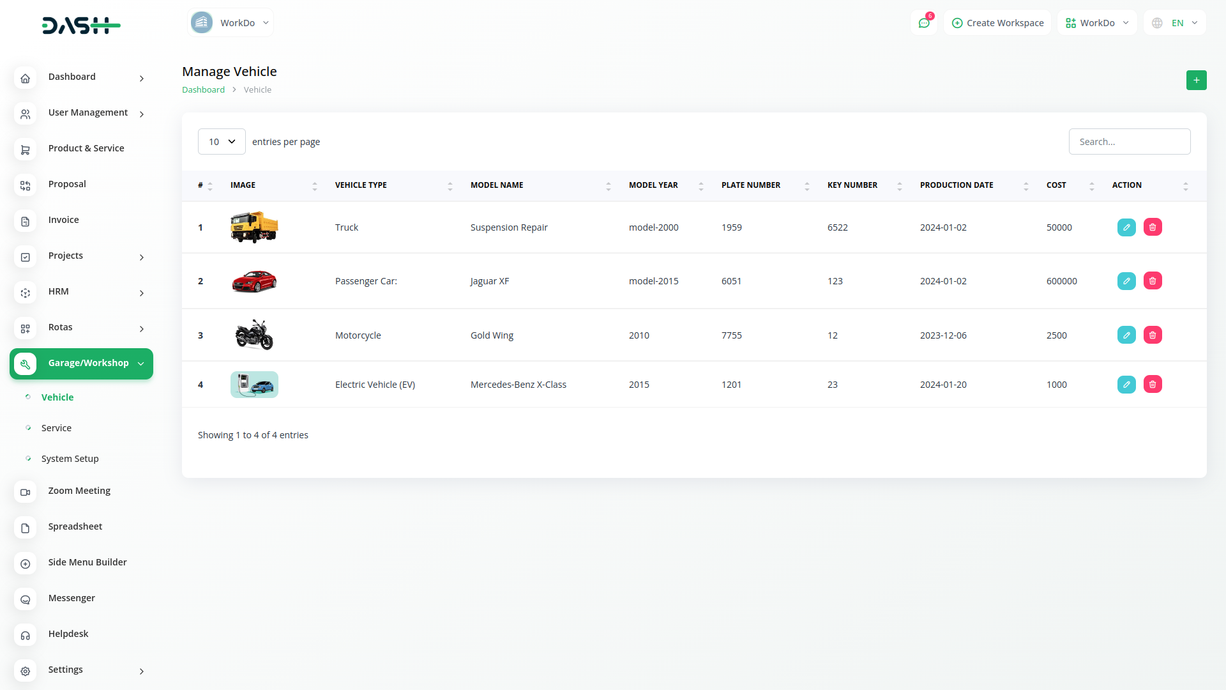Open the messages chat notification icon

click(924, 23)
